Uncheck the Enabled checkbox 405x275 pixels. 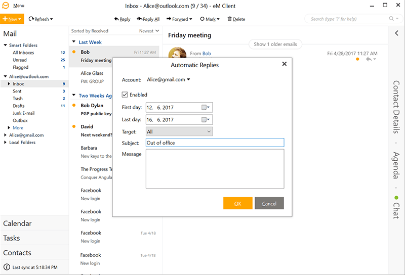(125, 95)
